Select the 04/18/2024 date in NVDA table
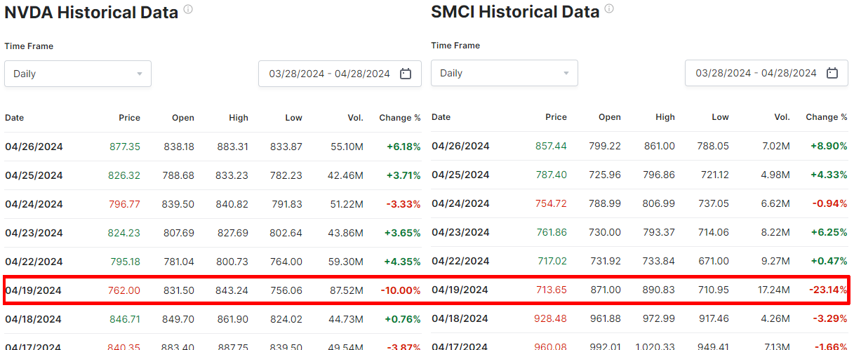Screen dimensions: 854x350 [34, 319]
